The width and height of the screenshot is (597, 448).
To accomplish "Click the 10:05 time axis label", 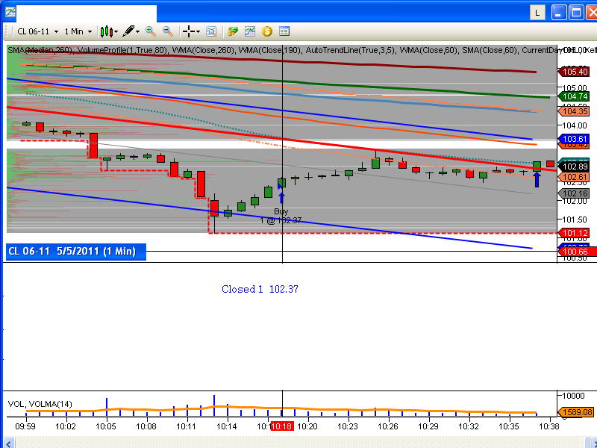I will 106,426.
